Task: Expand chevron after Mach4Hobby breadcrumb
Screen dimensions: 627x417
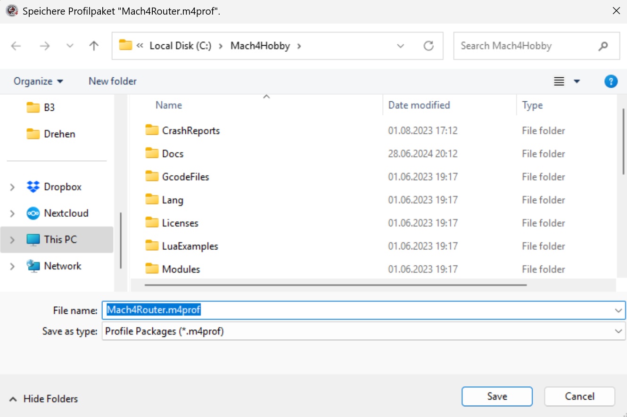Action: tap(299, 46)
